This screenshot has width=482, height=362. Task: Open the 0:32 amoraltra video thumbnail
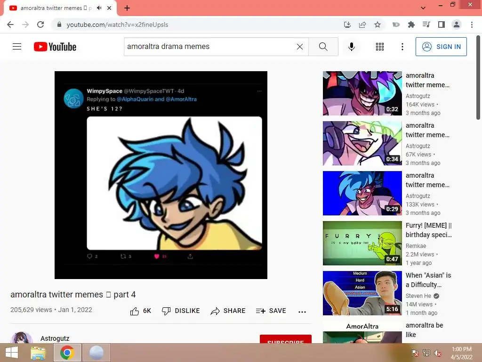[x=362, y=93]
